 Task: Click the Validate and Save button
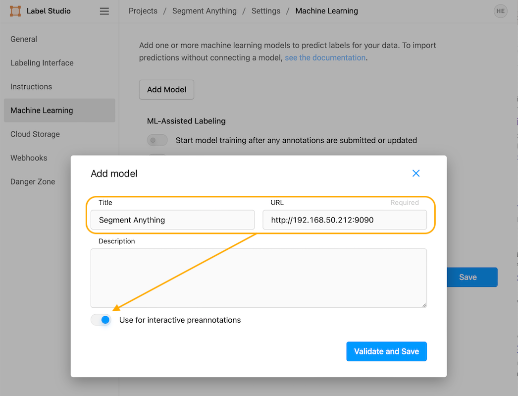[x=386, y=351]
